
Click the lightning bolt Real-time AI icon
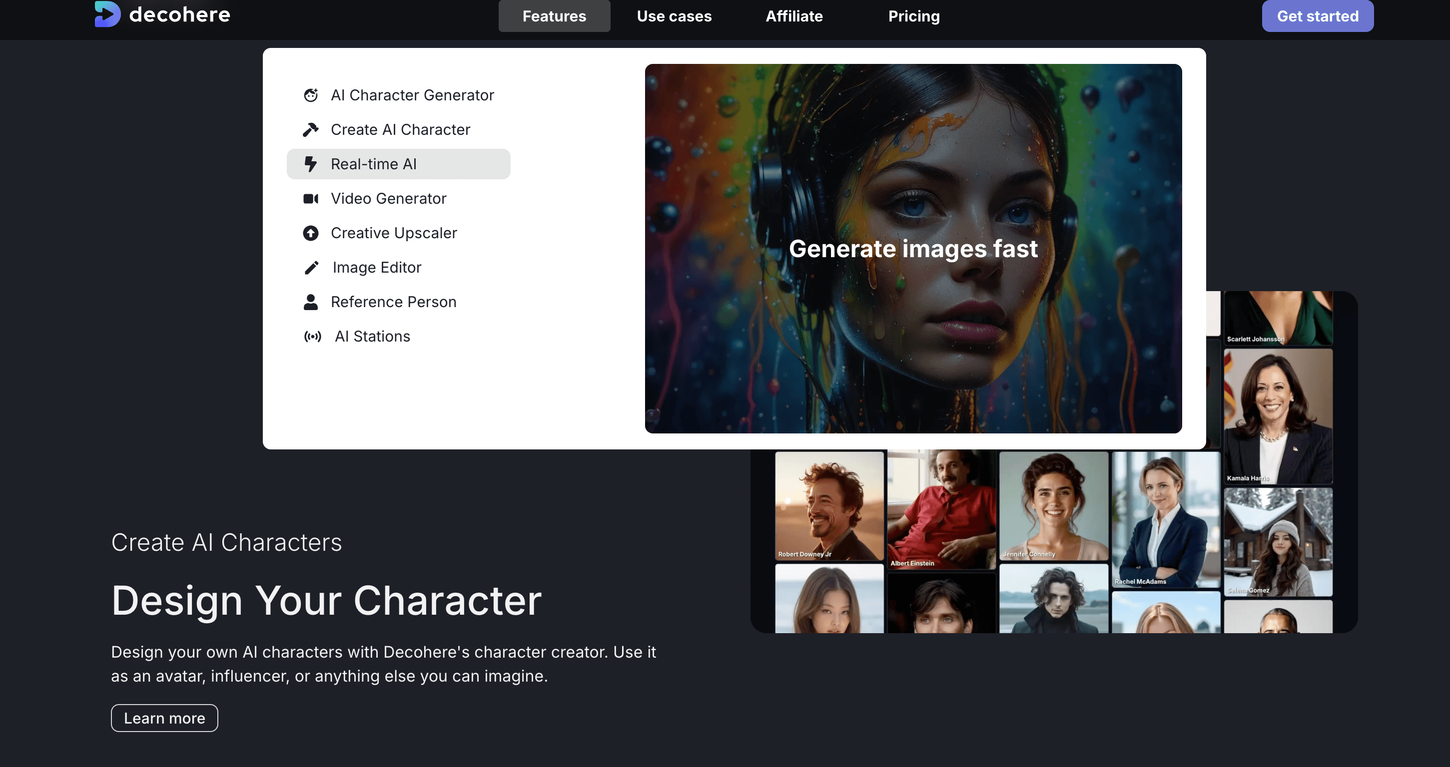click(x=310, y=164)
